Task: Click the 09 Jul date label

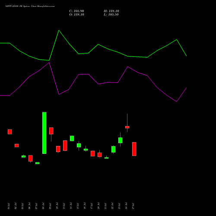Action: (x=50, y=206)
